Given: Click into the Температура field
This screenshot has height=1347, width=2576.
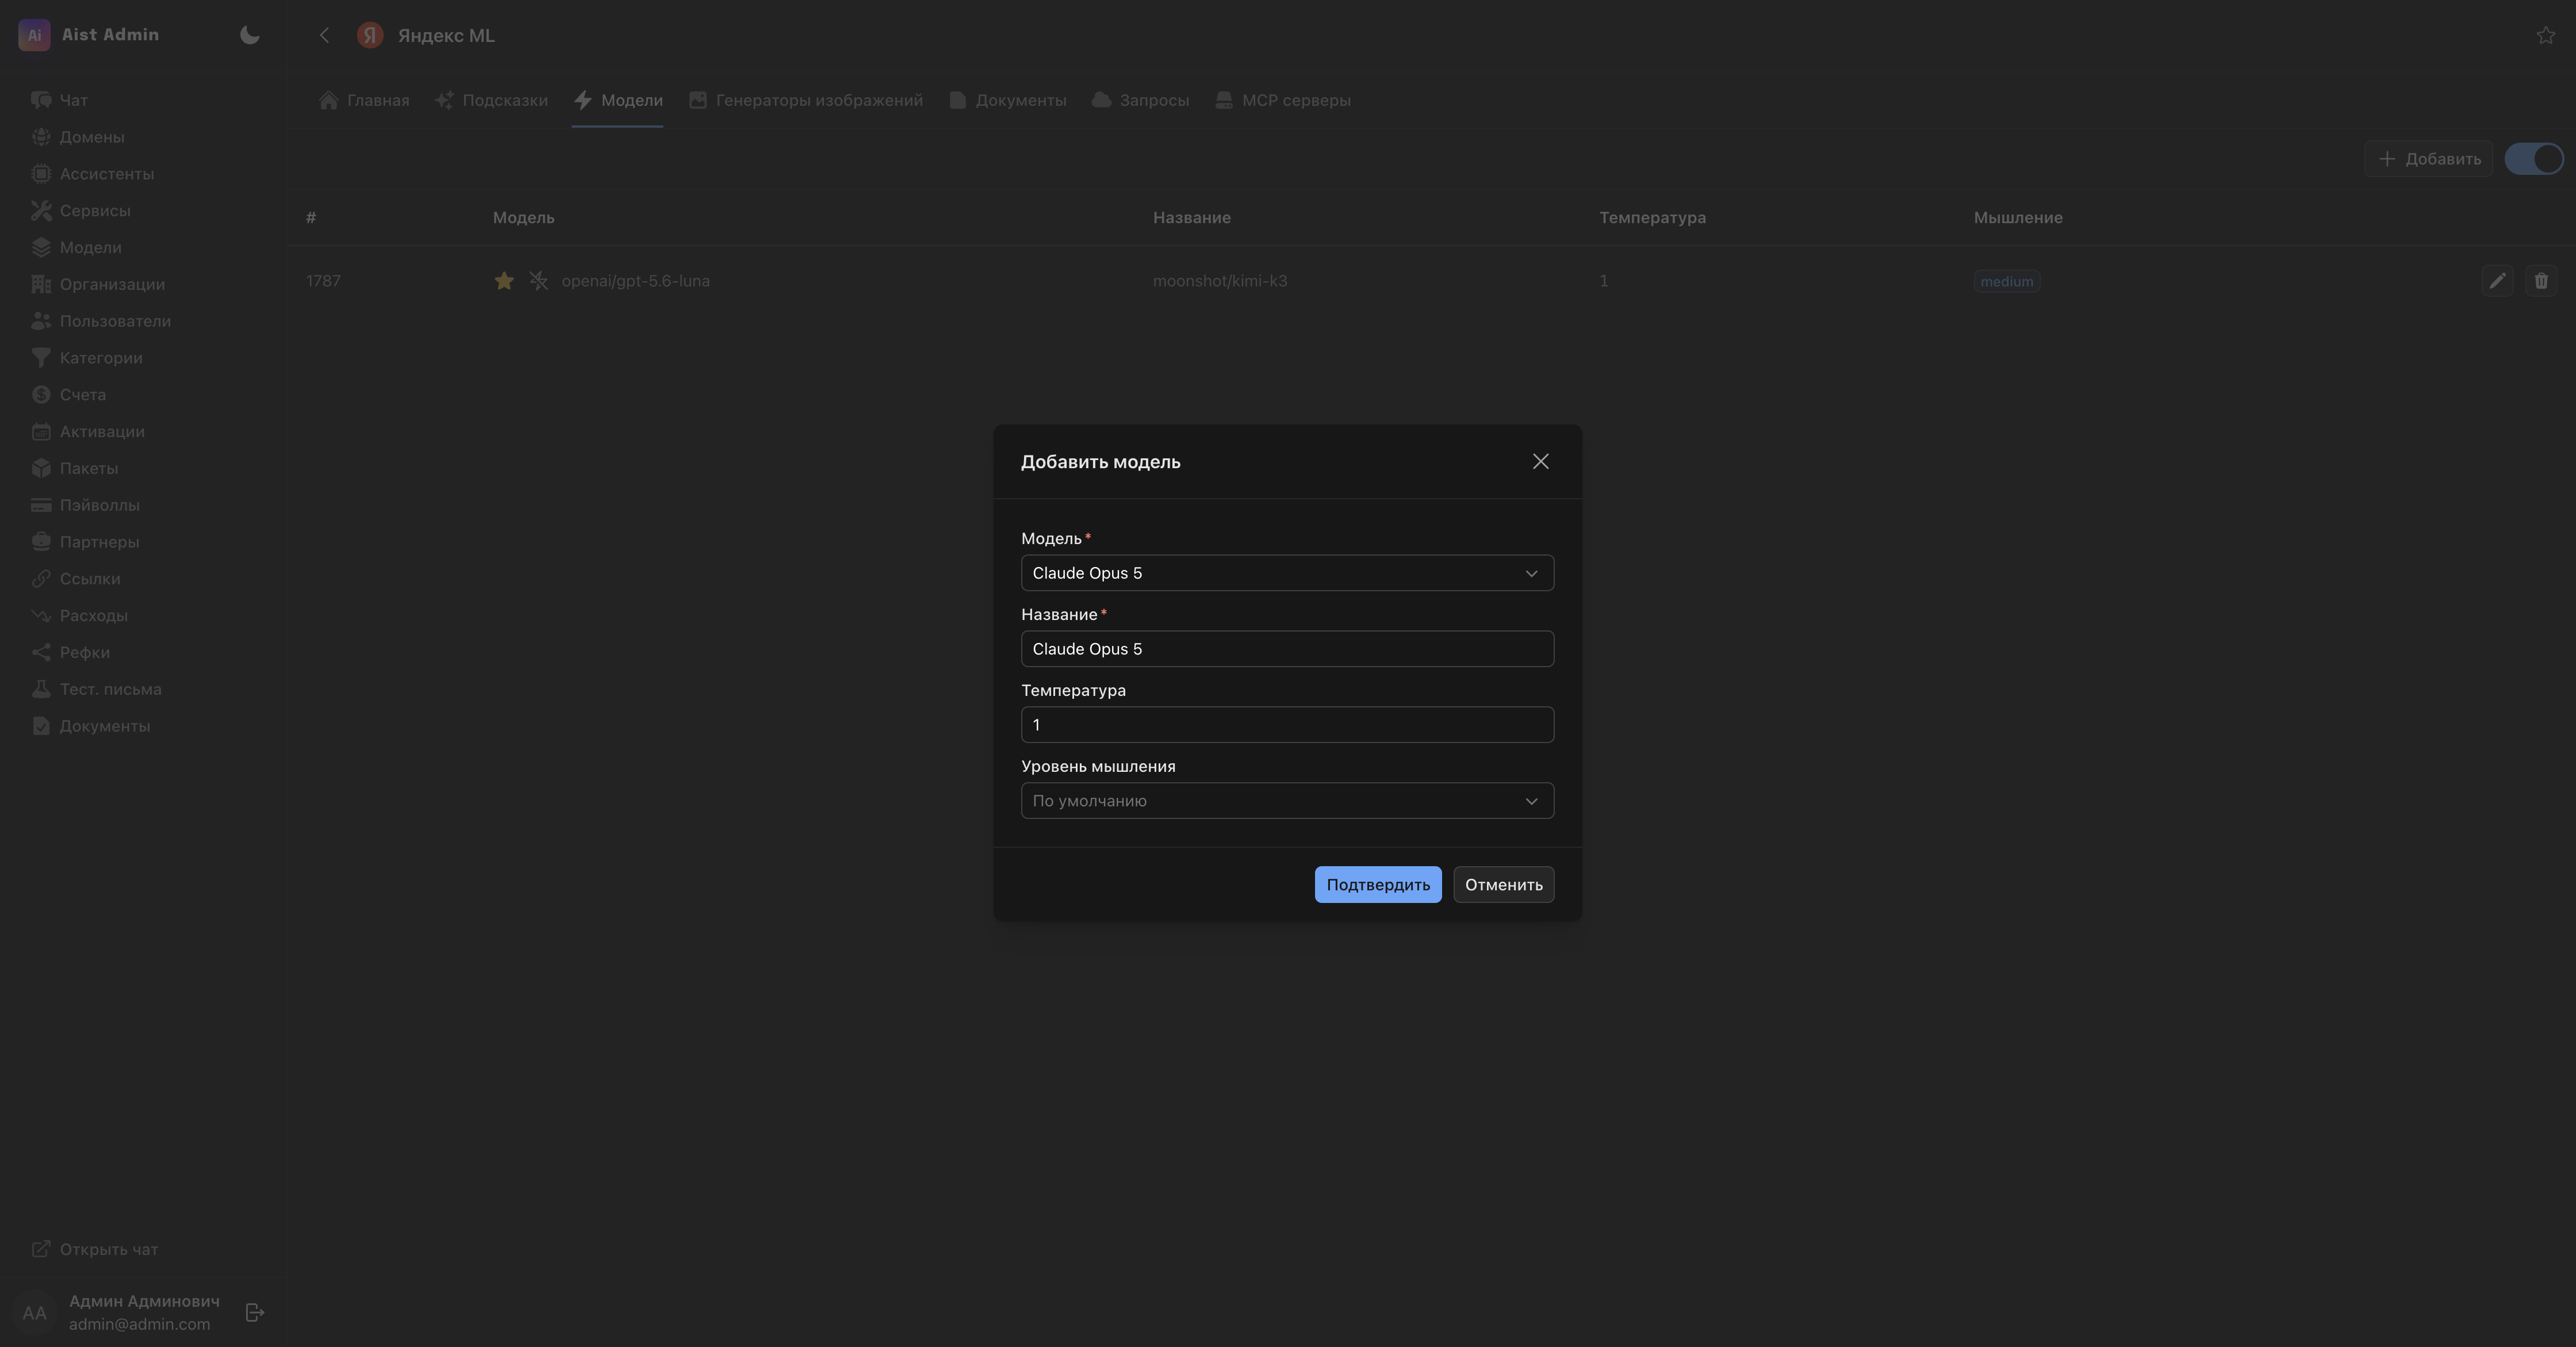Looking at the screenshot, I should click(x=1287, y=725).
